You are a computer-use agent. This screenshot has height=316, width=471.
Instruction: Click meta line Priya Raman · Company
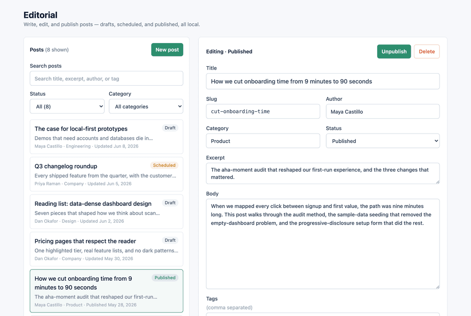coord(83,184)
